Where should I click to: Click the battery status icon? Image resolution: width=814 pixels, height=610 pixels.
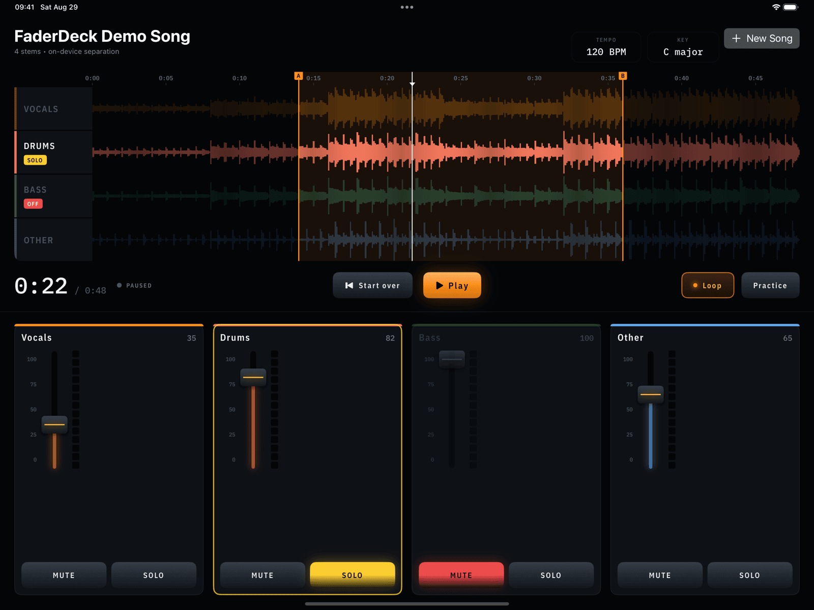[x=791, y=7]
